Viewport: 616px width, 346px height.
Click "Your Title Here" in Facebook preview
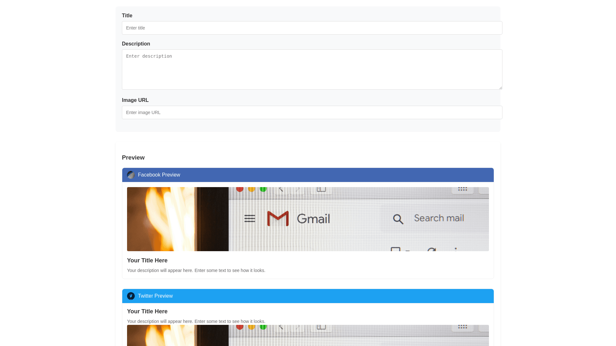coord(147,260)
